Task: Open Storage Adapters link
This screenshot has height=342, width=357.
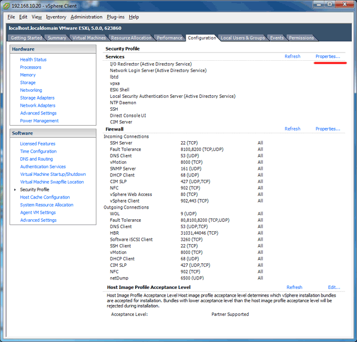Action: click(x=37, y=98)
